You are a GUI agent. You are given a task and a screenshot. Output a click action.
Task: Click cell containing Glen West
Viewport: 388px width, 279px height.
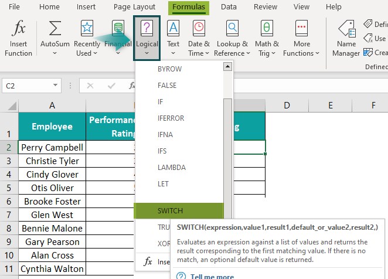click(x=52, y=215)
